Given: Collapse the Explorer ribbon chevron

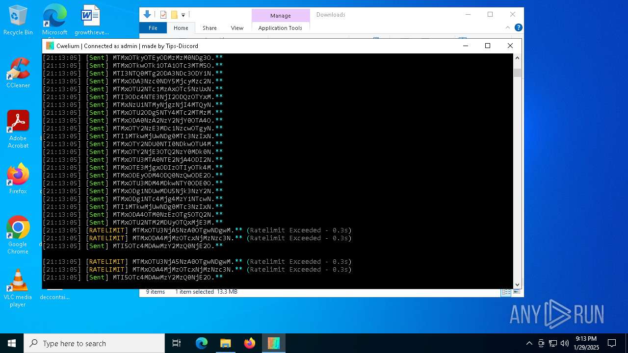Looking at the screenshot, I should click(x=507, y=27).
